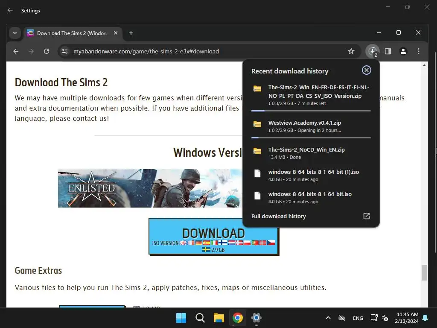Viewport: 437px width, 328px height.
Task: Reload the current page
Action: 47,51
